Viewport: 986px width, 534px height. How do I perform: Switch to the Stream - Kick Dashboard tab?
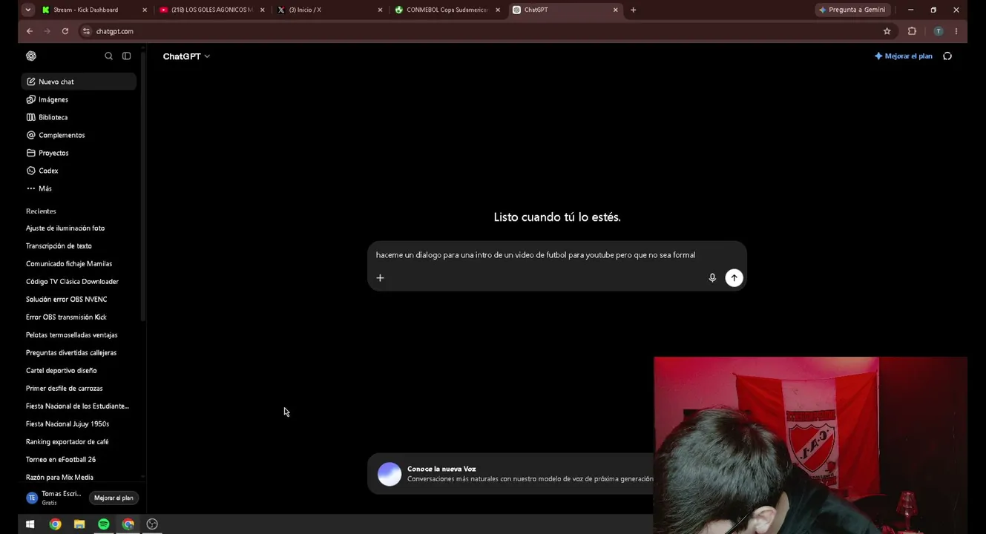(94, 10)
